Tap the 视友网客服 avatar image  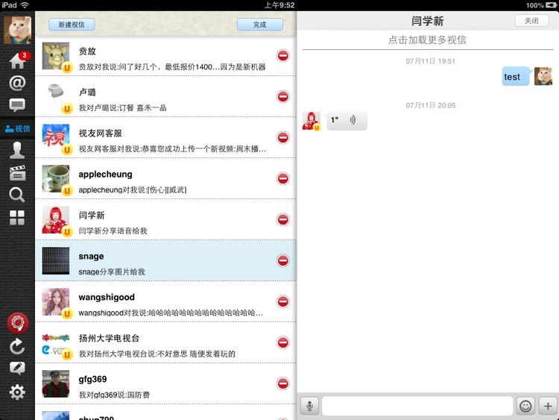(x=56, y=138)
